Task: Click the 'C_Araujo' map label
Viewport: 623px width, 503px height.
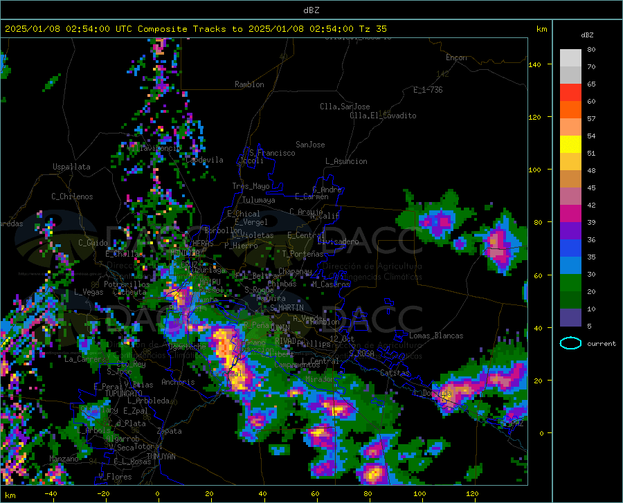Action: click(307, 212)
